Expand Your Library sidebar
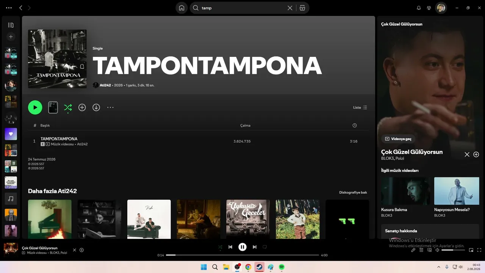The height and width of the screenshot is (273, 485). click(x=11, y=25)
